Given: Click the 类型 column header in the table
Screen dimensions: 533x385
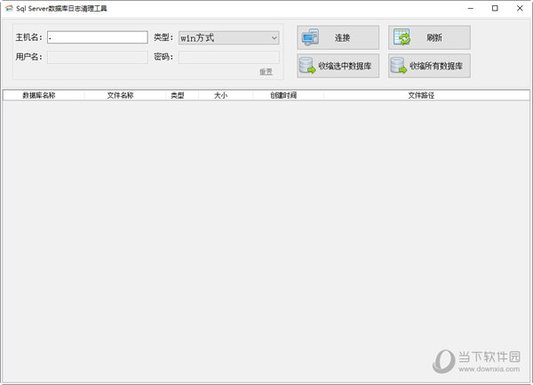Looking at the screenshot, I should (x=182, y=95).
